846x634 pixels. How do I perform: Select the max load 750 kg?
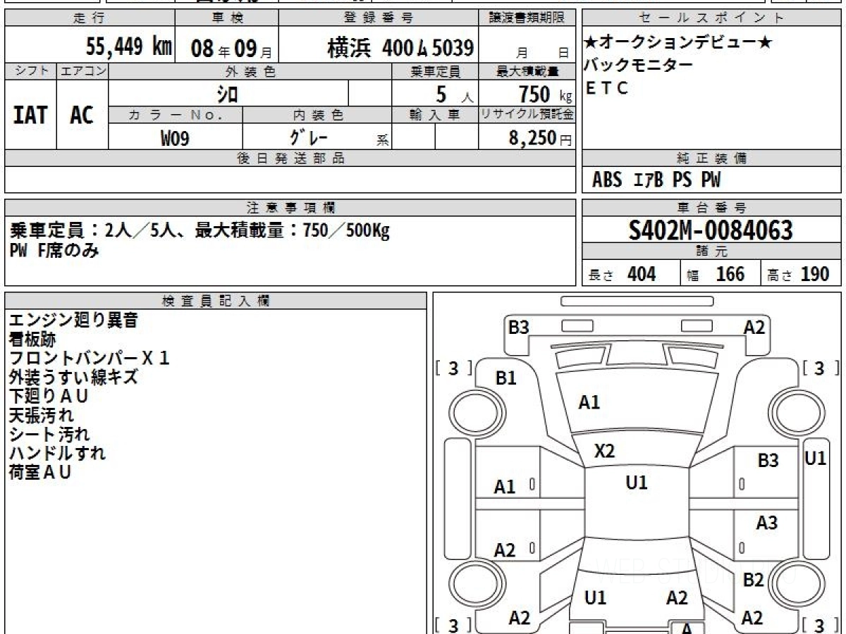pyautogui.click(x=545, y=94)
